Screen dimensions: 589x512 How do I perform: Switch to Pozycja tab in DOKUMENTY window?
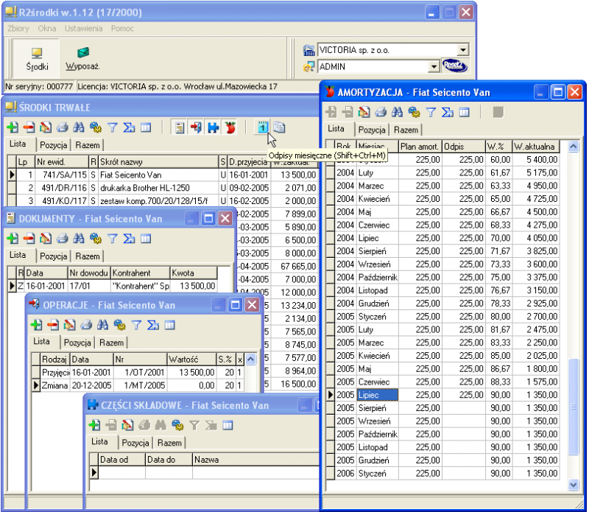point(53,256)
